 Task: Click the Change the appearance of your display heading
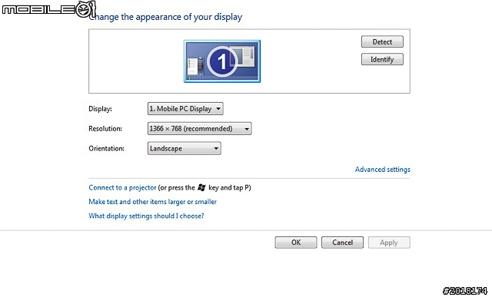pos(165,17)
